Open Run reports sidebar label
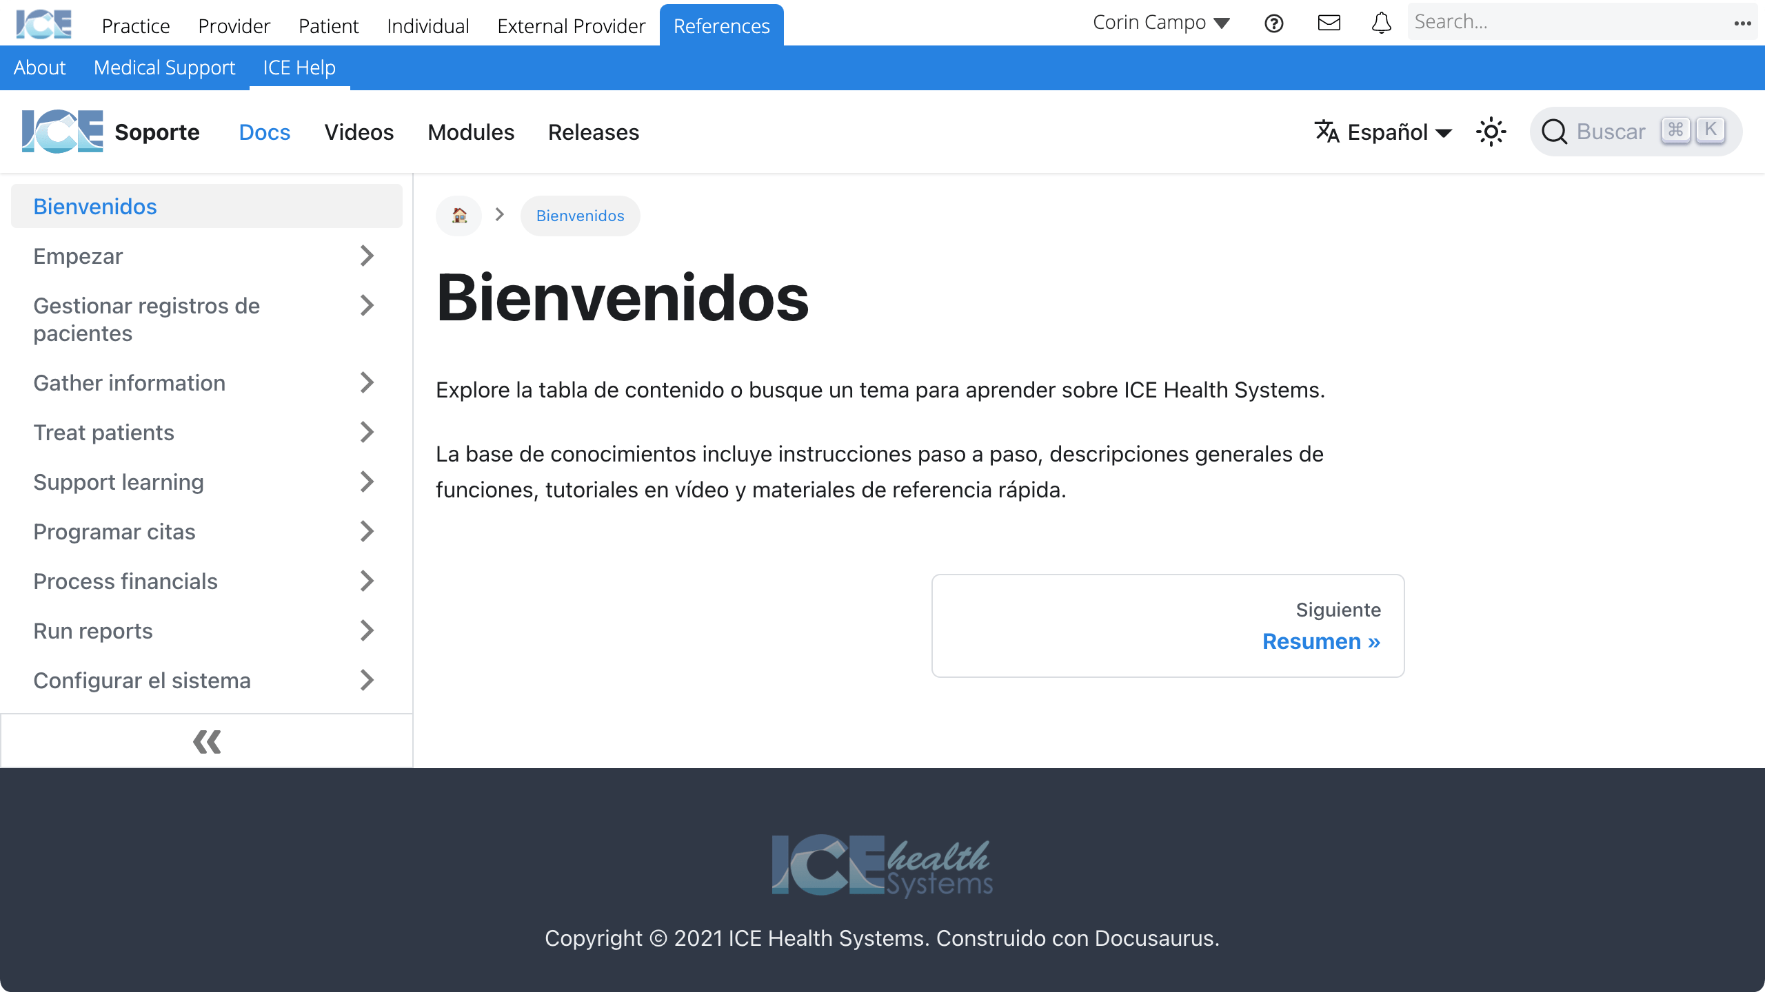Image resolution: width=1765 pixels, height=992 pixels. point(93,630)
